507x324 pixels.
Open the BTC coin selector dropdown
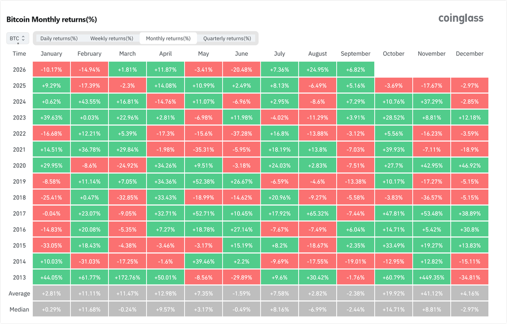coord(18,38)
